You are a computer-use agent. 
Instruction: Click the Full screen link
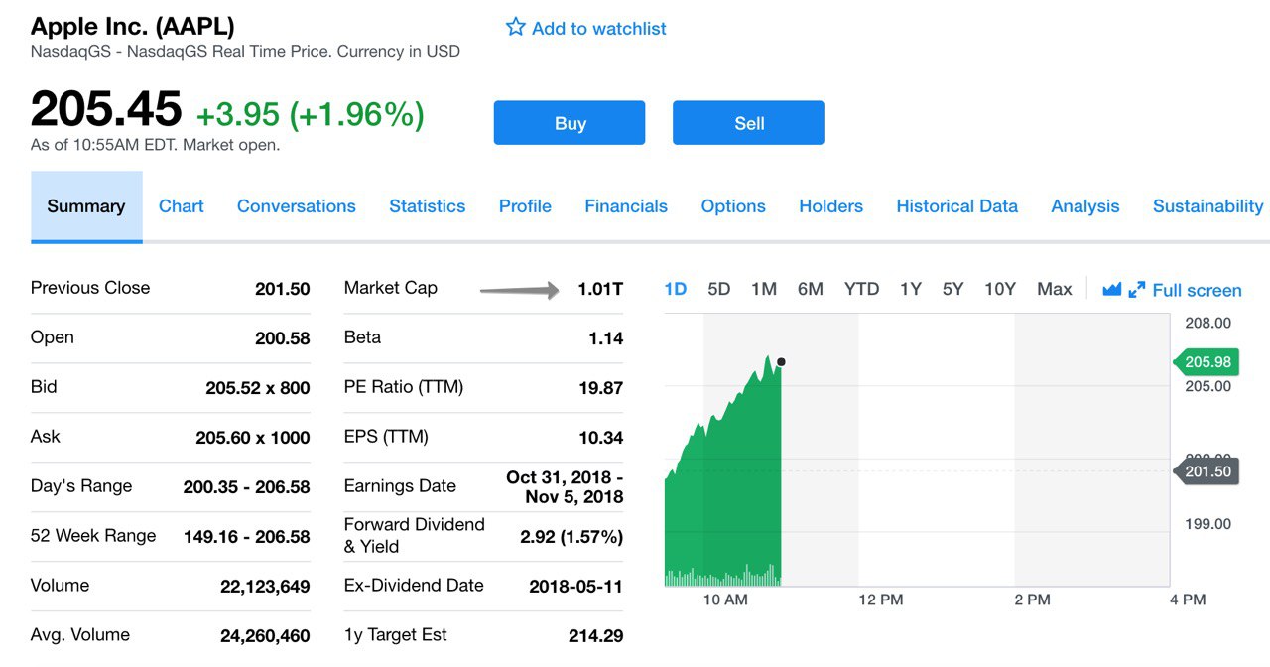(1197, 290)
